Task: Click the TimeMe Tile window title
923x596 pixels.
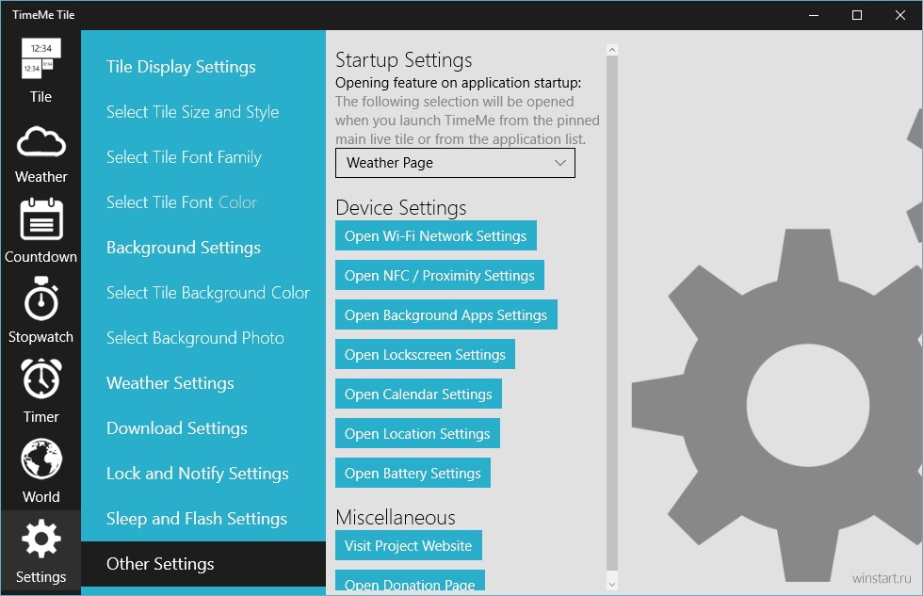Action: coord(43,15)
